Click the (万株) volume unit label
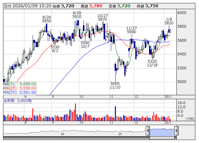This screenshot has height=143, width=199. 190,119
